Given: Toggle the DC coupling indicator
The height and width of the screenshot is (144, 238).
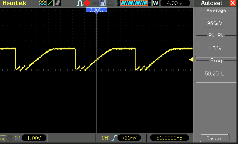Looking at the screenshot, I should pos(3,138).
